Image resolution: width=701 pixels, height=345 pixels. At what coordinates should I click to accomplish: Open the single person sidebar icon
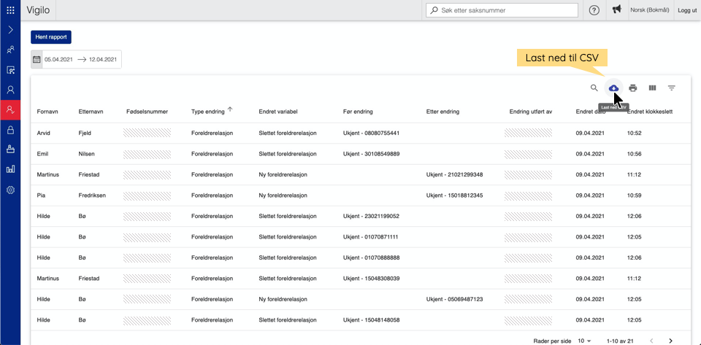pos(10,90)
